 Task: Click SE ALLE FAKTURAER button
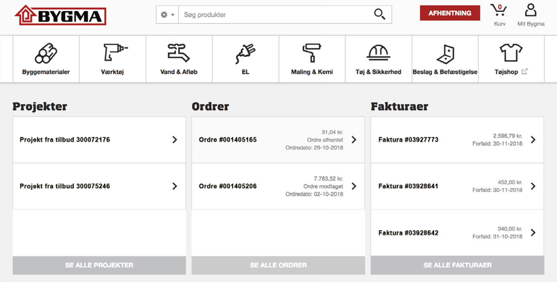pos(457,265)
